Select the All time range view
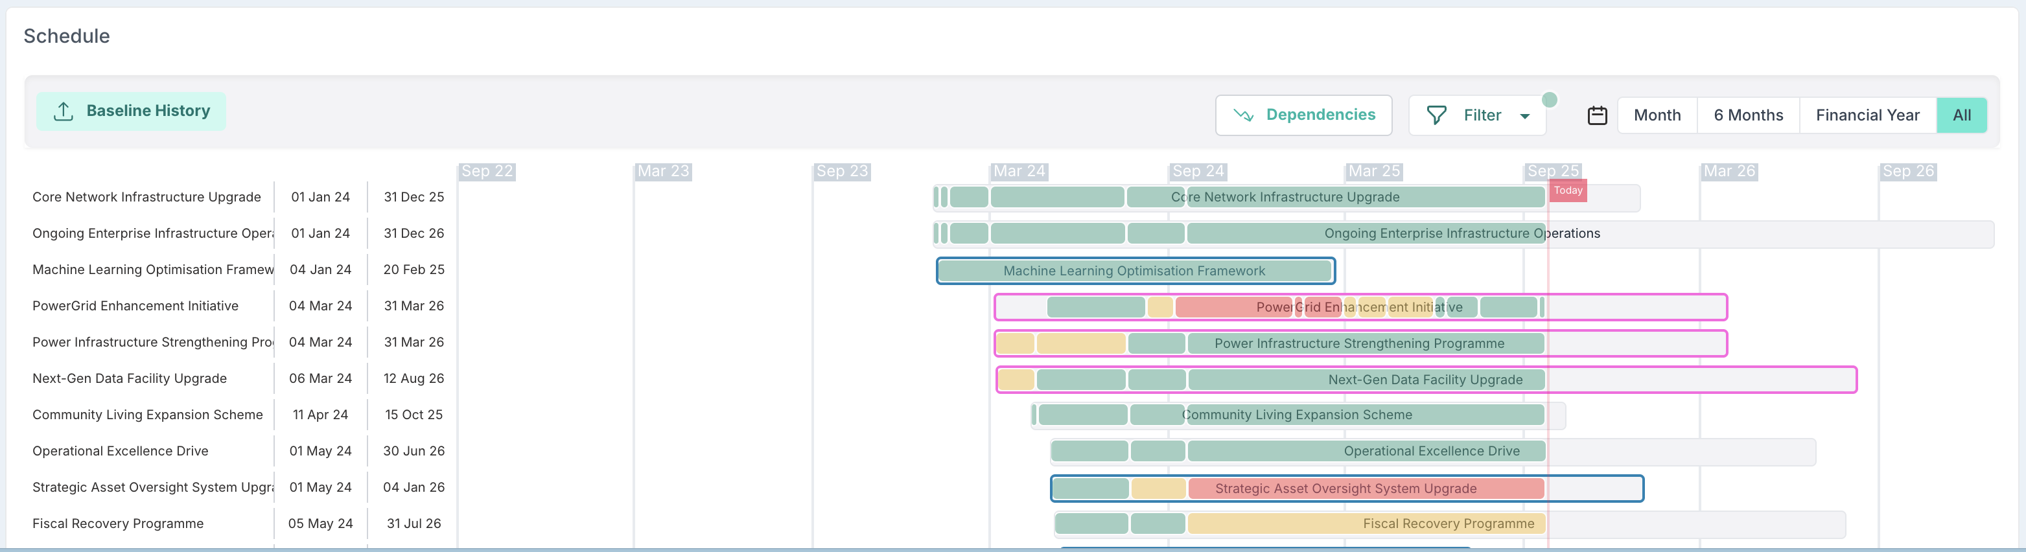Screen dimensions: 2026x552 pyautogui.click(x=1961, y=115)
